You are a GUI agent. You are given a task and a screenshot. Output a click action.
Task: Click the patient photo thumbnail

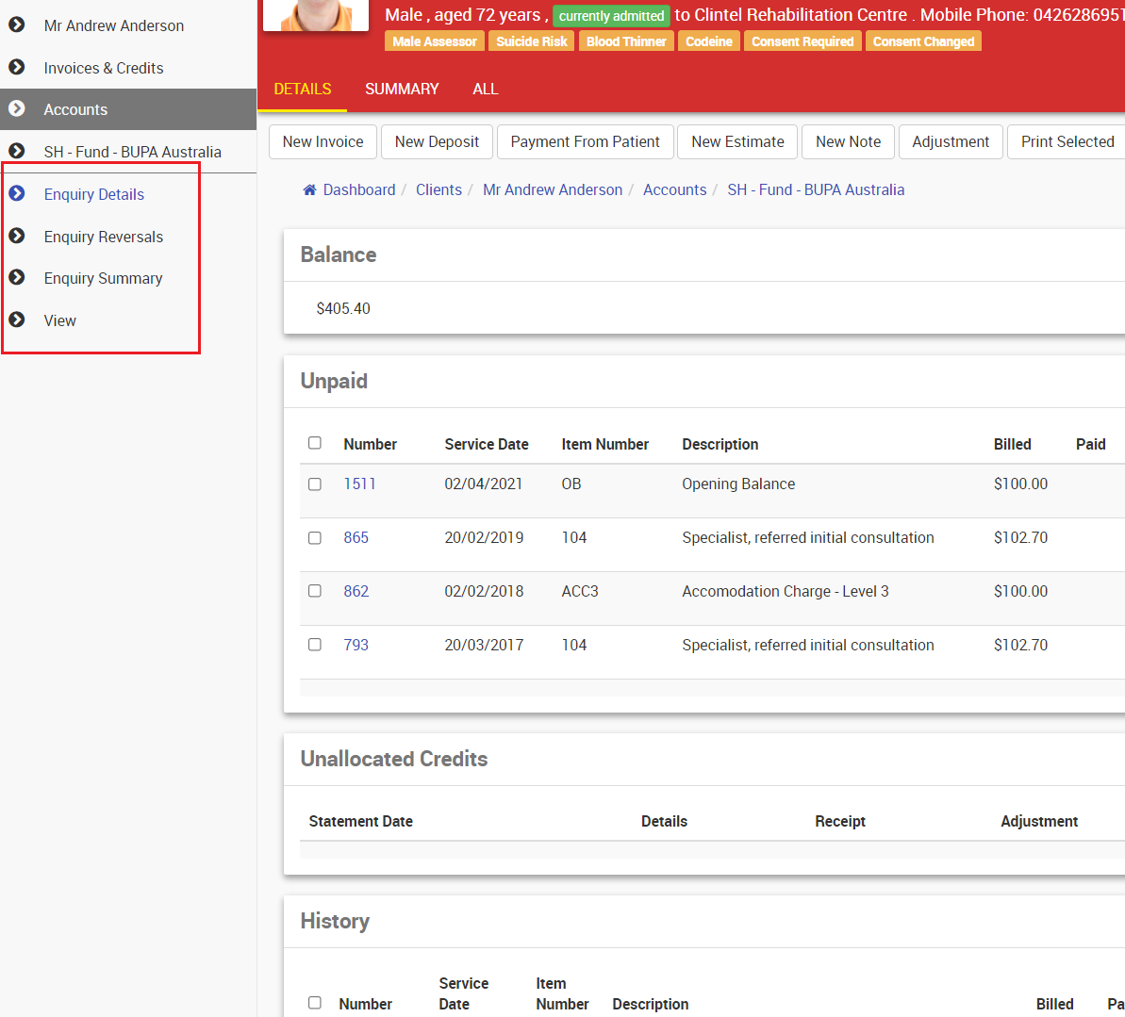point(316,14)
